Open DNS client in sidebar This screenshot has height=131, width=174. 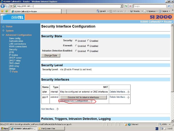pyautogui.click(x=14, y=63)
